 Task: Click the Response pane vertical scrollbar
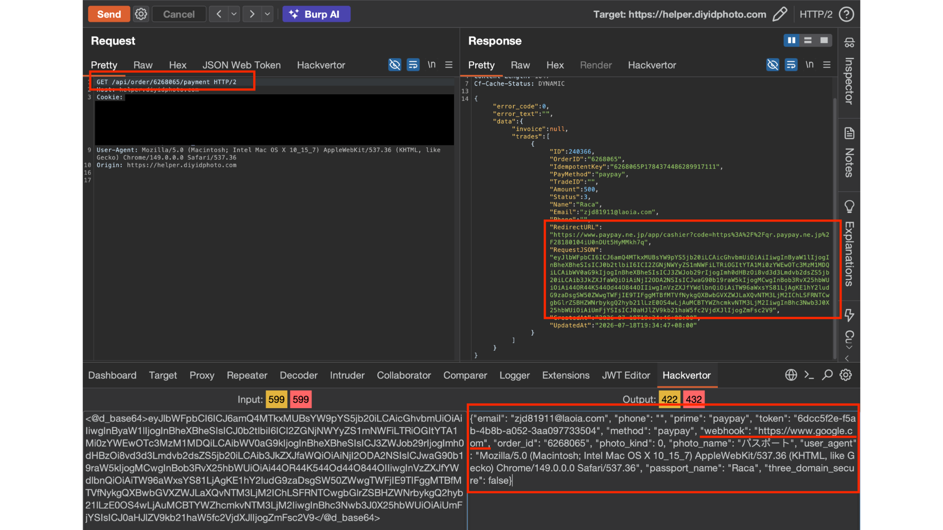(x=835, y=228)
